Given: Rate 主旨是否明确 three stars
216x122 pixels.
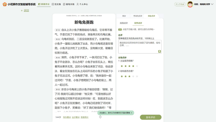Looking at the screenshot, I should point(129,66).
